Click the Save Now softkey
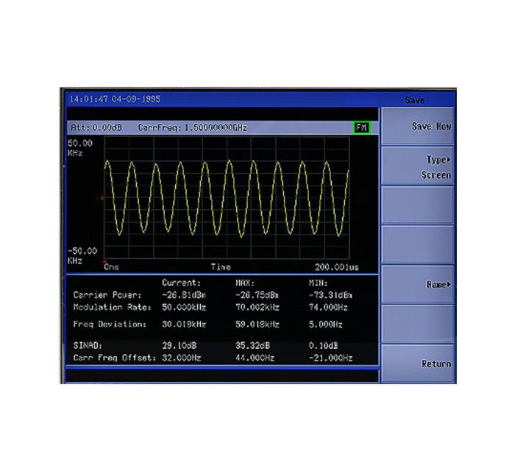This screenshot has width=515, height=471. pyautogui.click(x=417, y=126)
